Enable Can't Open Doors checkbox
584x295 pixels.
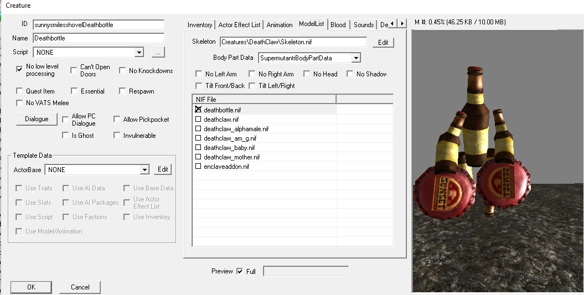74,70
